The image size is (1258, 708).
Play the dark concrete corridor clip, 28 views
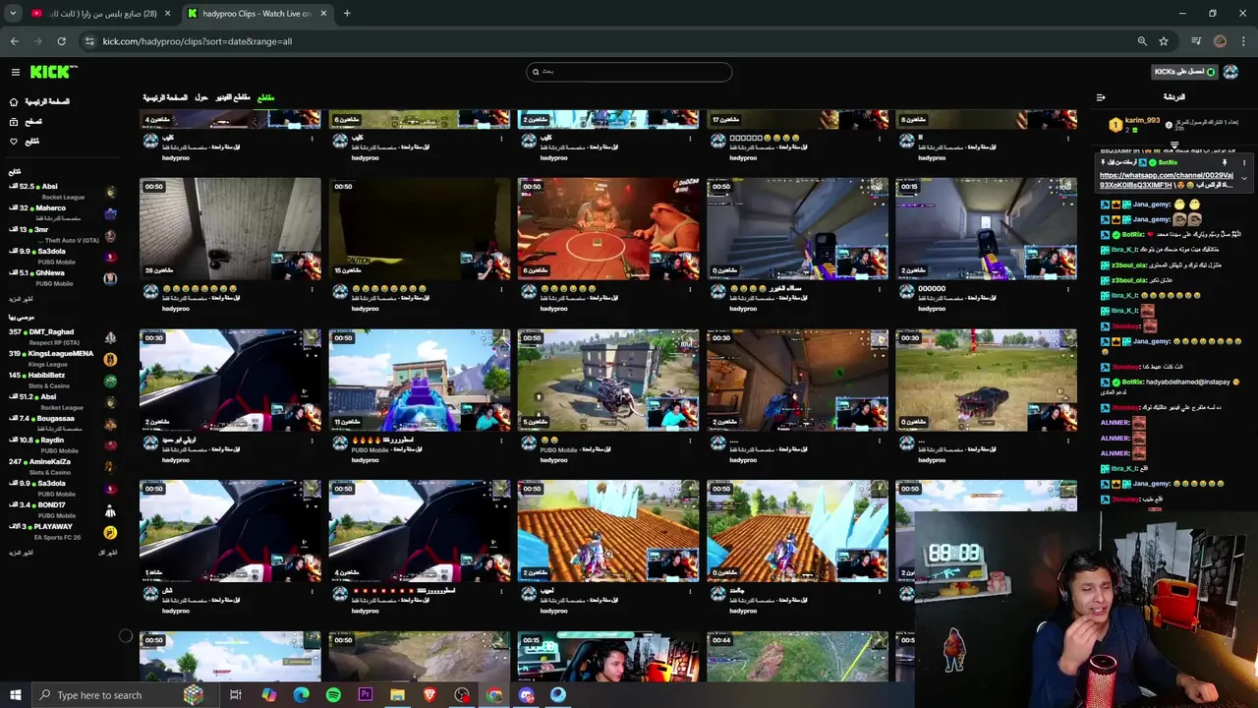pyautogui.click(x=230, y=228)
